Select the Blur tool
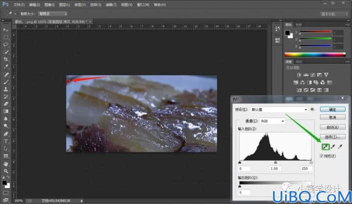The width and height of the screenshot is (352, 204). click(x=6, y=119)
